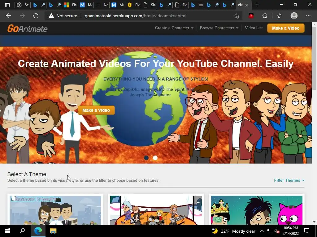Screen dimensions: 317x237
Task: Click the page vertical scrollbar thumb
Action: [x=315, y=58]
